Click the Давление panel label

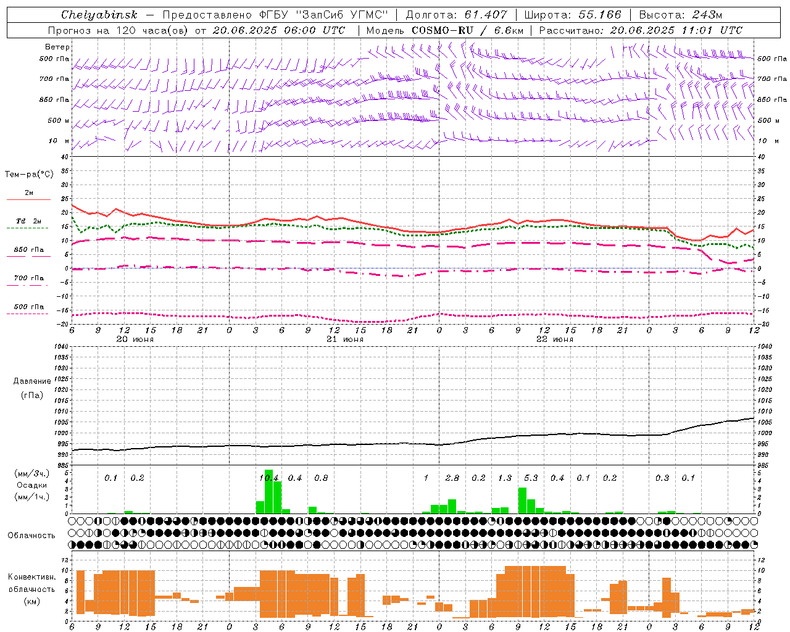(32, 381)
